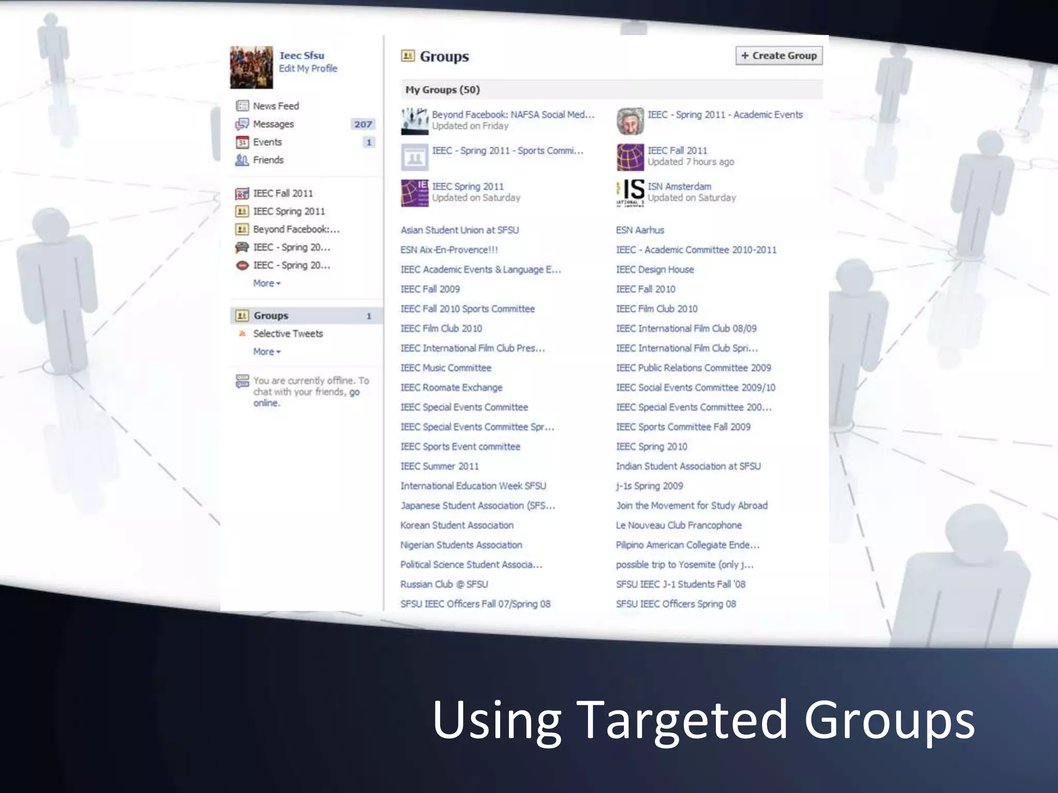Click the Events count badge
The width and height of the screenshot is (1058, 793).
[x=369, y=142]
